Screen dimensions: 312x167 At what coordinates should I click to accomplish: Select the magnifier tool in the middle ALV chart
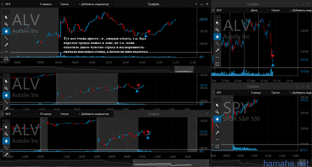6,89
